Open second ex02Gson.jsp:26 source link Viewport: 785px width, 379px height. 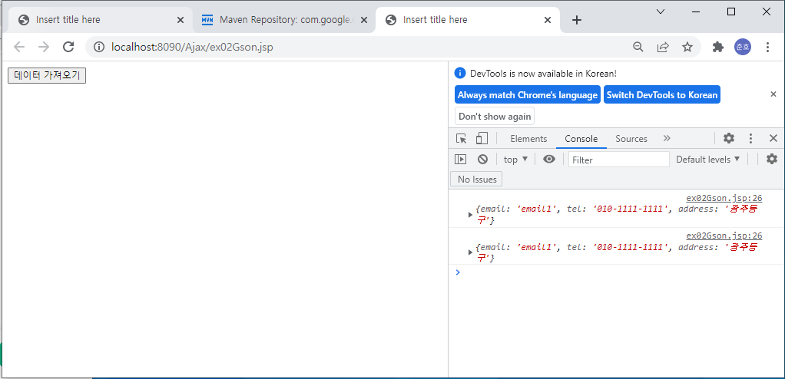click(724, 236)
